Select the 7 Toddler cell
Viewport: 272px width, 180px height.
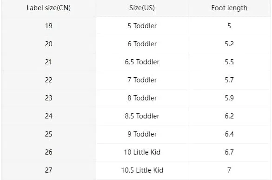(x=142, y=80)
